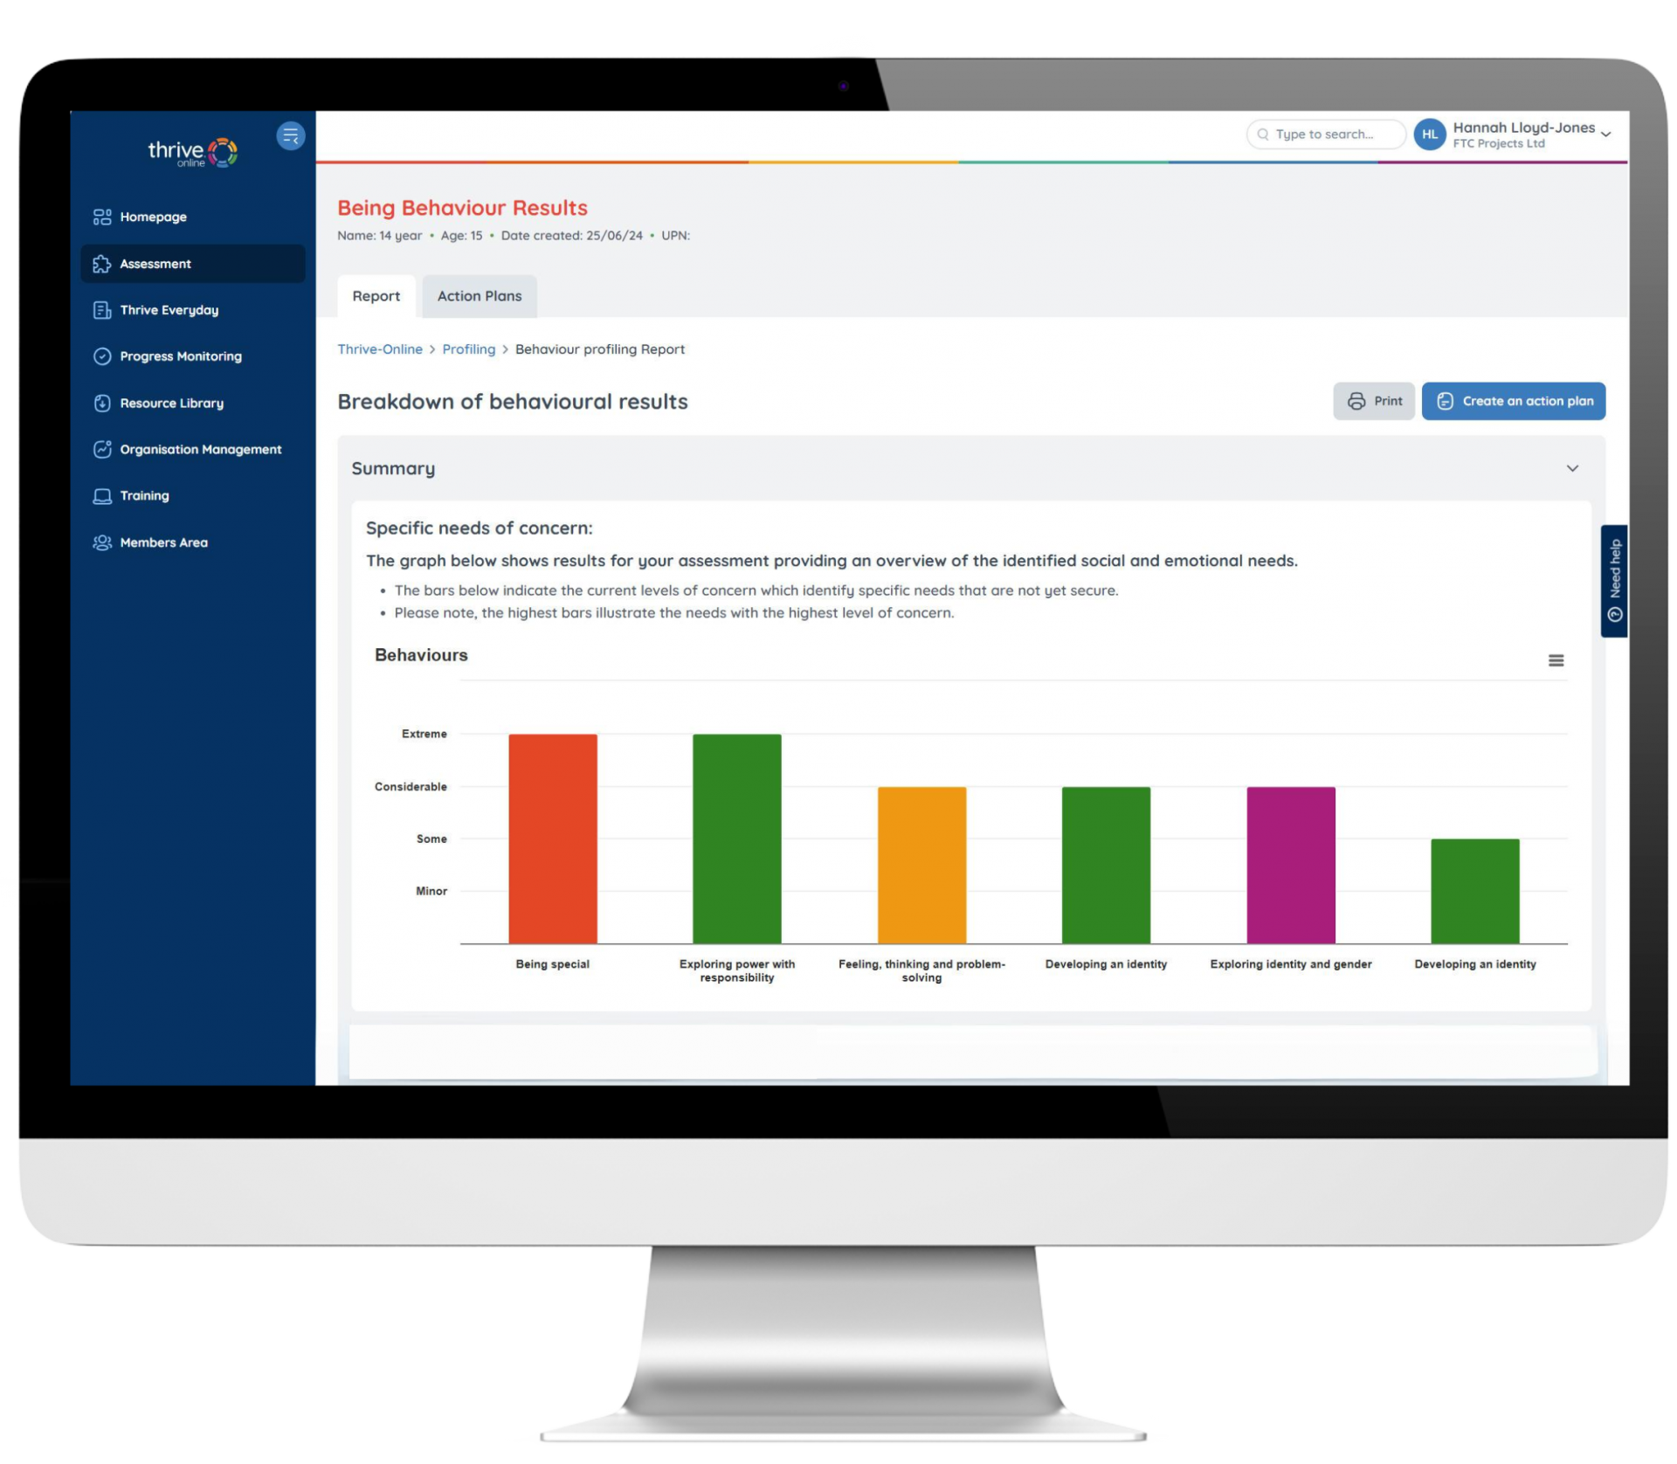Switch to the Action Plans tab
Image resolution: width=1677 pixels, height=1464 pixels.
pos(480,295)
